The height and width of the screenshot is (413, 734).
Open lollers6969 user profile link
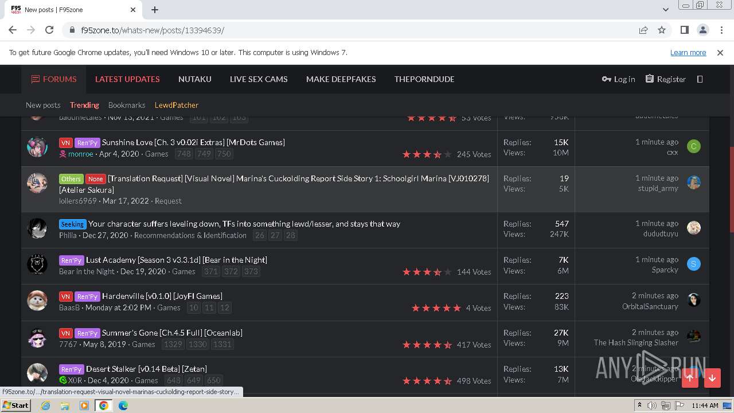coord(78,201)
